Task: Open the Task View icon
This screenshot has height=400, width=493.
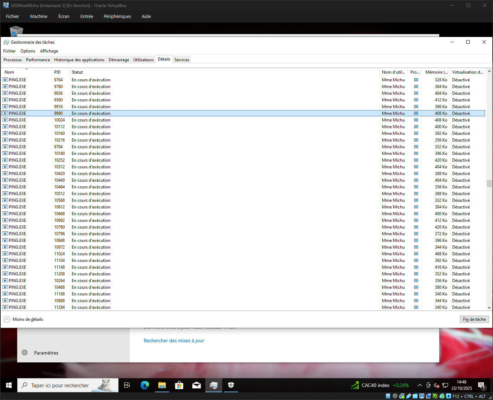Action: [127, 385]
